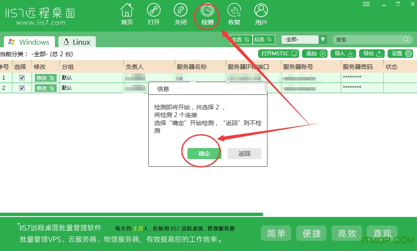The width and height of the screenshot is (417, 251).
Task: Switch to the Linux tab
Action: pyautogui.click(x=77, y=42)
